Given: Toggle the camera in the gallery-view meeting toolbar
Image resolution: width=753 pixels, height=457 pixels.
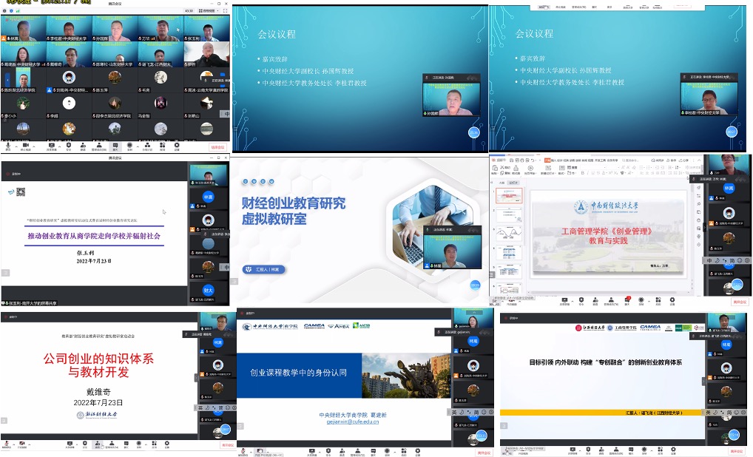Looking at the screenshot, I should point(26,146).
